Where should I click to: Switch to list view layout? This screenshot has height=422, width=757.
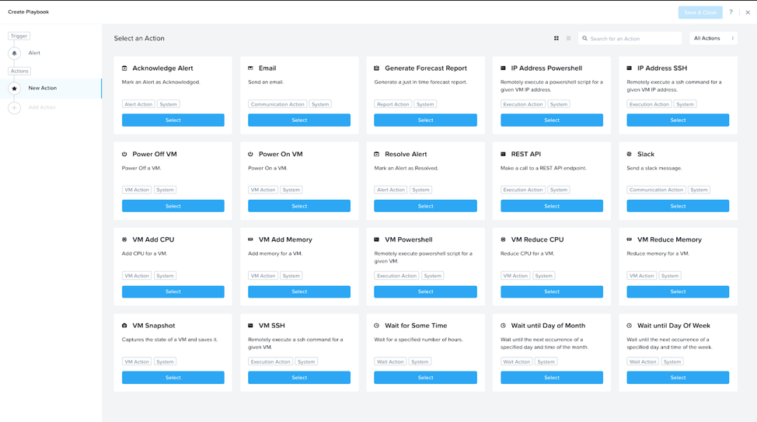pyautogui.click(x=568, y=38)
